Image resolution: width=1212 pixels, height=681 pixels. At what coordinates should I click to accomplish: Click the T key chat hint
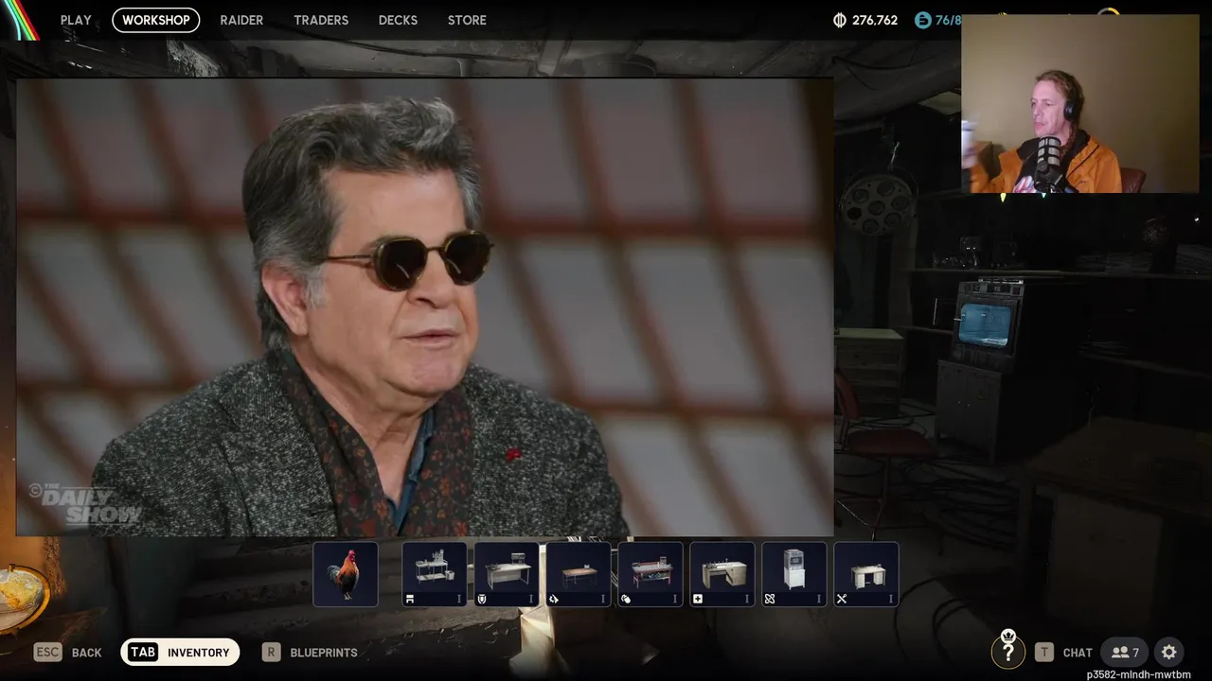click(1043, 652)
